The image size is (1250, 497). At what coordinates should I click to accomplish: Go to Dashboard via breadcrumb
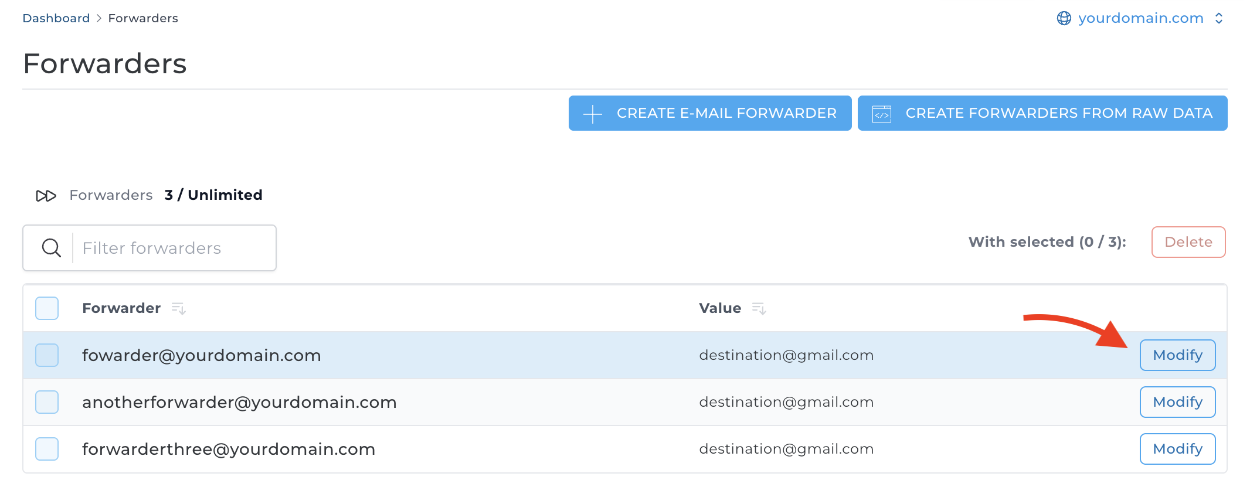(x=56, y=18)
